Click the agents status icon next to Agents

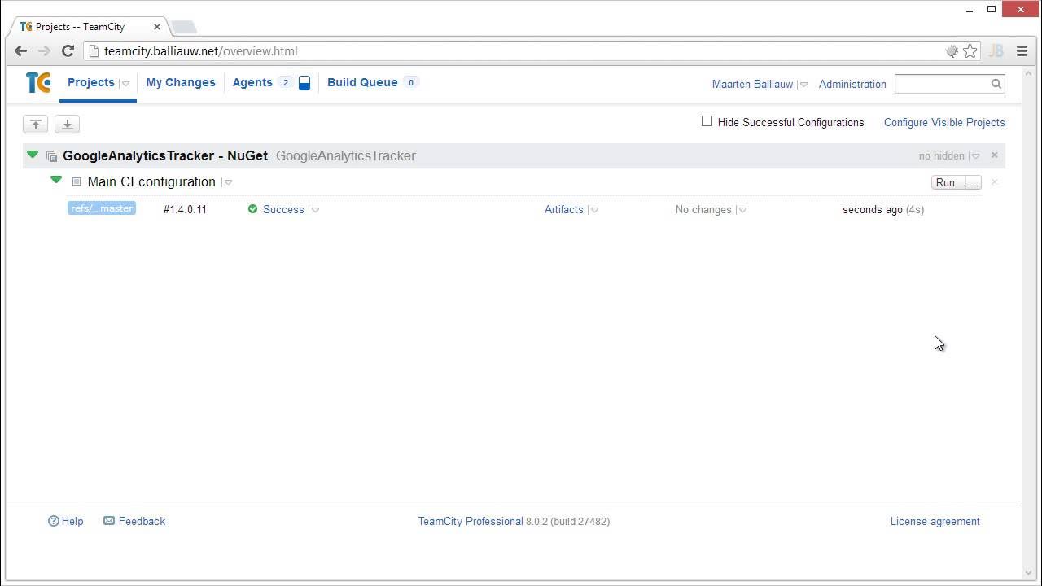[x=304, y=83]
